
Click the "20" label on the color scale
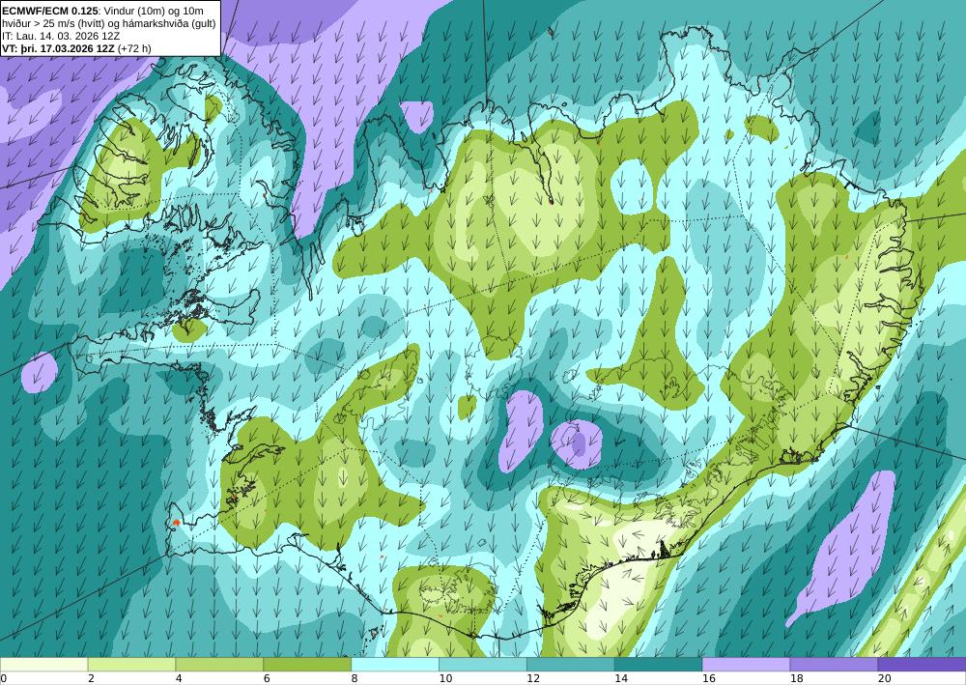pyautogui.click(x=885, y=678)
